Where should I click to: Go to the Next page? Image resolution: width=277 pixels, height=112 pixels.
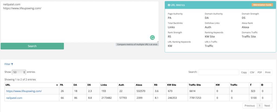click(267, 106)
